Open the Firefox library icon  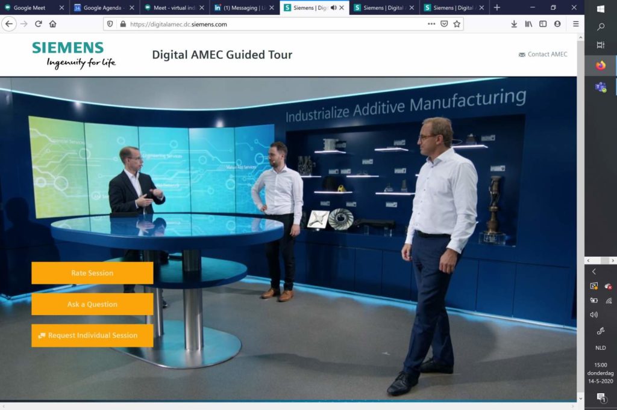(528, 24)
